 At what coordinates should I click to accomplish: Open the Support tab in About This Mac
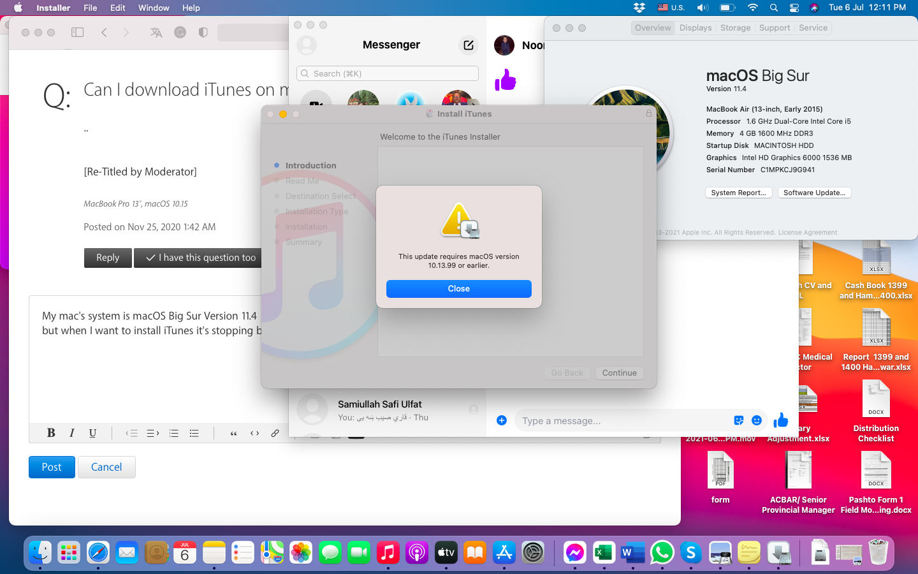pyautogui.click(x=775, y=28)
